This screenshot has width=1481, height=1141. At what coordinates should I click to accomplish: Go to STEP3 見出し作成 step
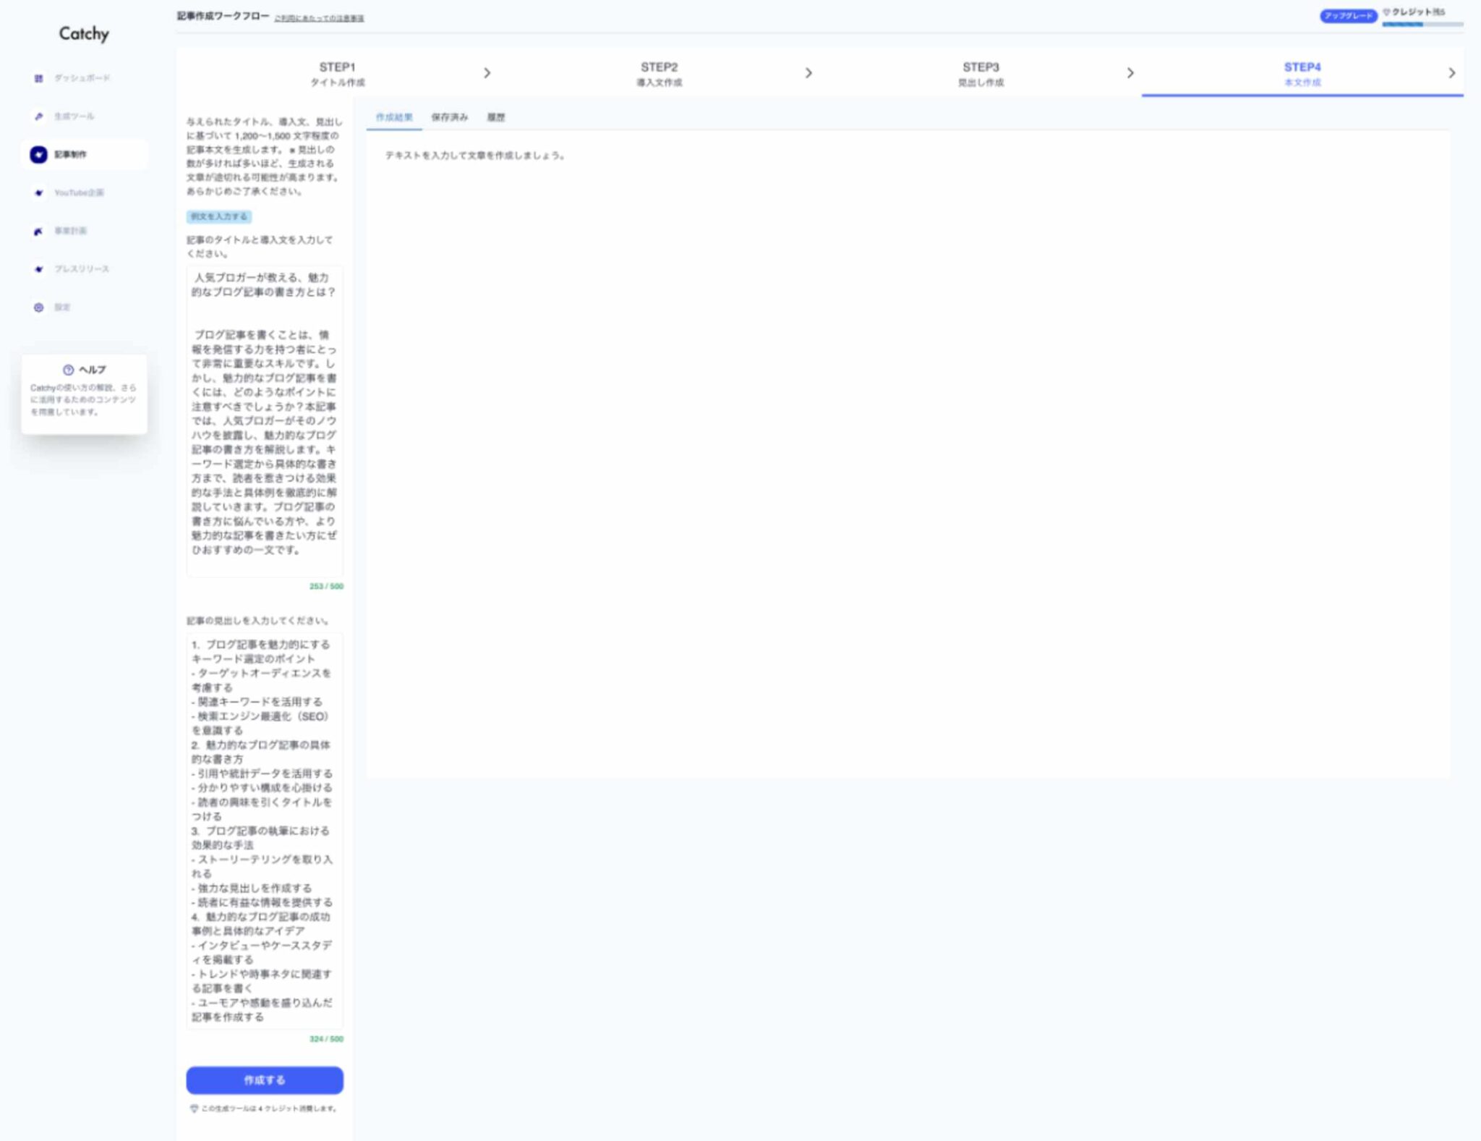pyautogui.click(x=980, y=74)
